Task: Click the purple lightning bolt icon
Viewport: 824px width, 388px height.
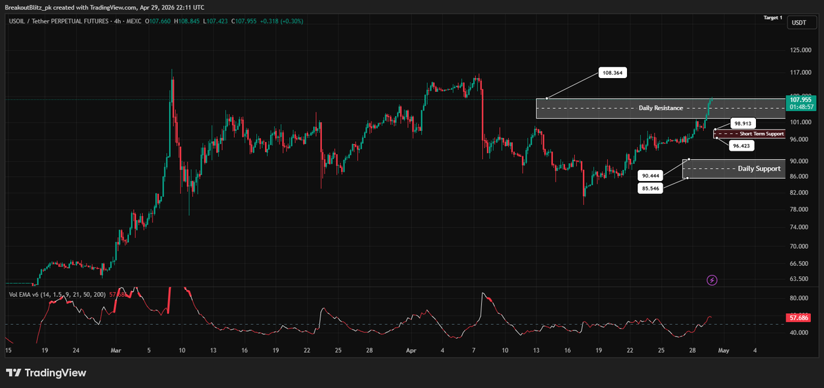Action: [x=712, y=280]
